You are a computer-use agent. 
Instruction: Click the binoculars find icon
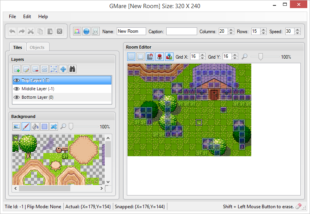point(72,69)
